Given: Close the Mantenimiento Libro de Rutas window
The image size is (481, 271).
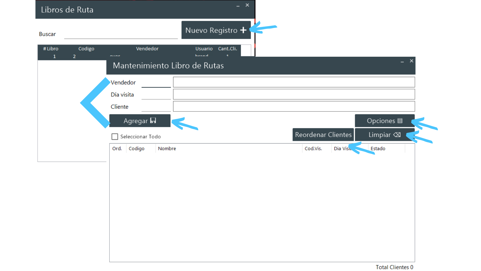Looking at the screenshot, I should (411, 61).
